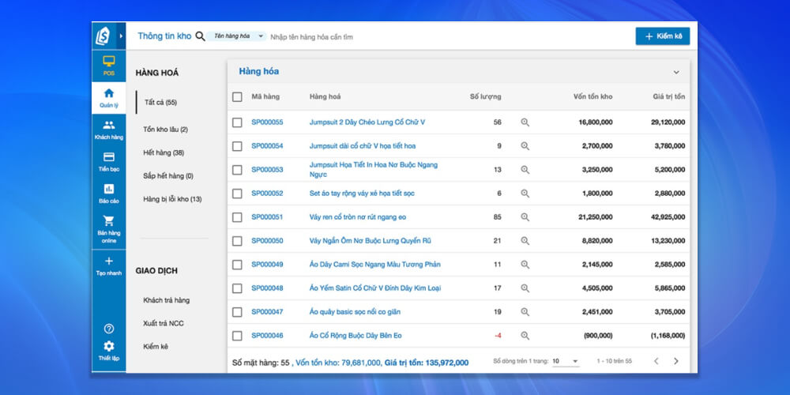Select the Hàng bị lỗi kho (13) filter
Screen dimensions: 790x395
(172, 199)
